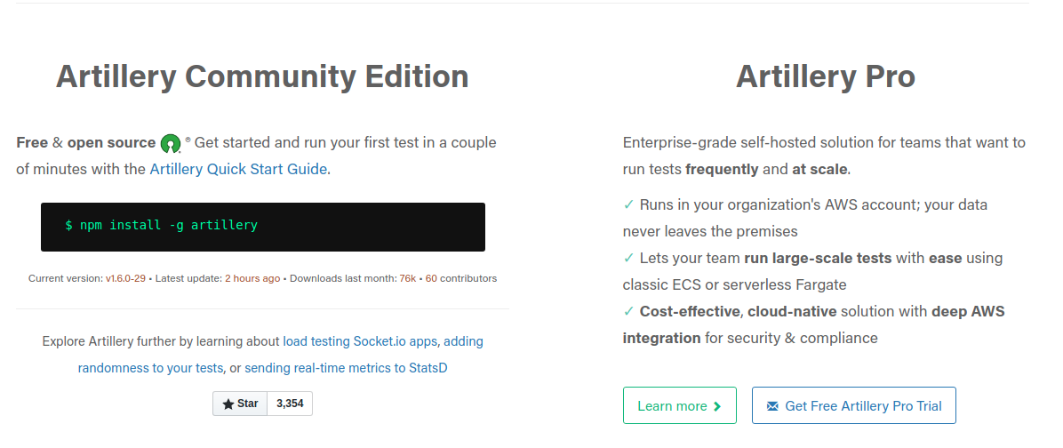This screenshot has height=448, width=1063.
Task: Click the 3,354 star count
Action: pyautogui.click(x=290, y=404)
